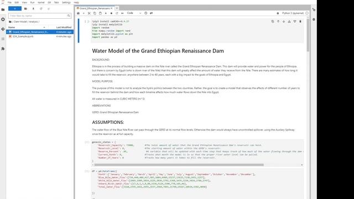Interrupt the kernel with stop icon
Viewport: 354px width, 199px height.
point(111,13)
